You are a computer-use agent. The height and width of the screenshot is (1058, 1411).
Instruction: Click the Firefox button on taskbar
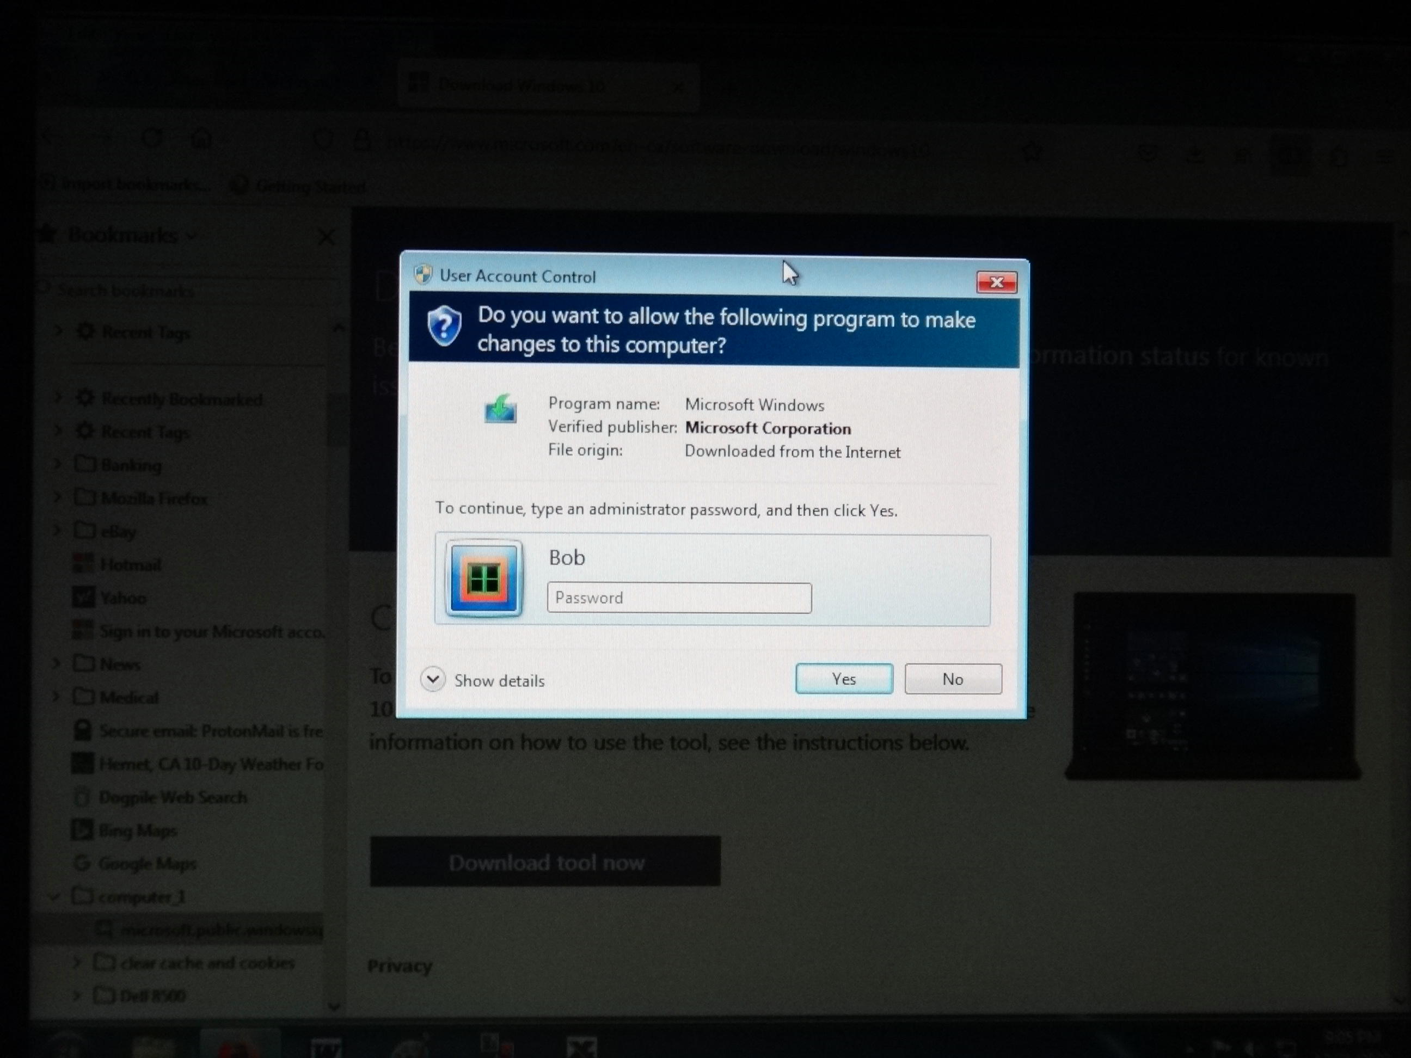pos(240,1044)
